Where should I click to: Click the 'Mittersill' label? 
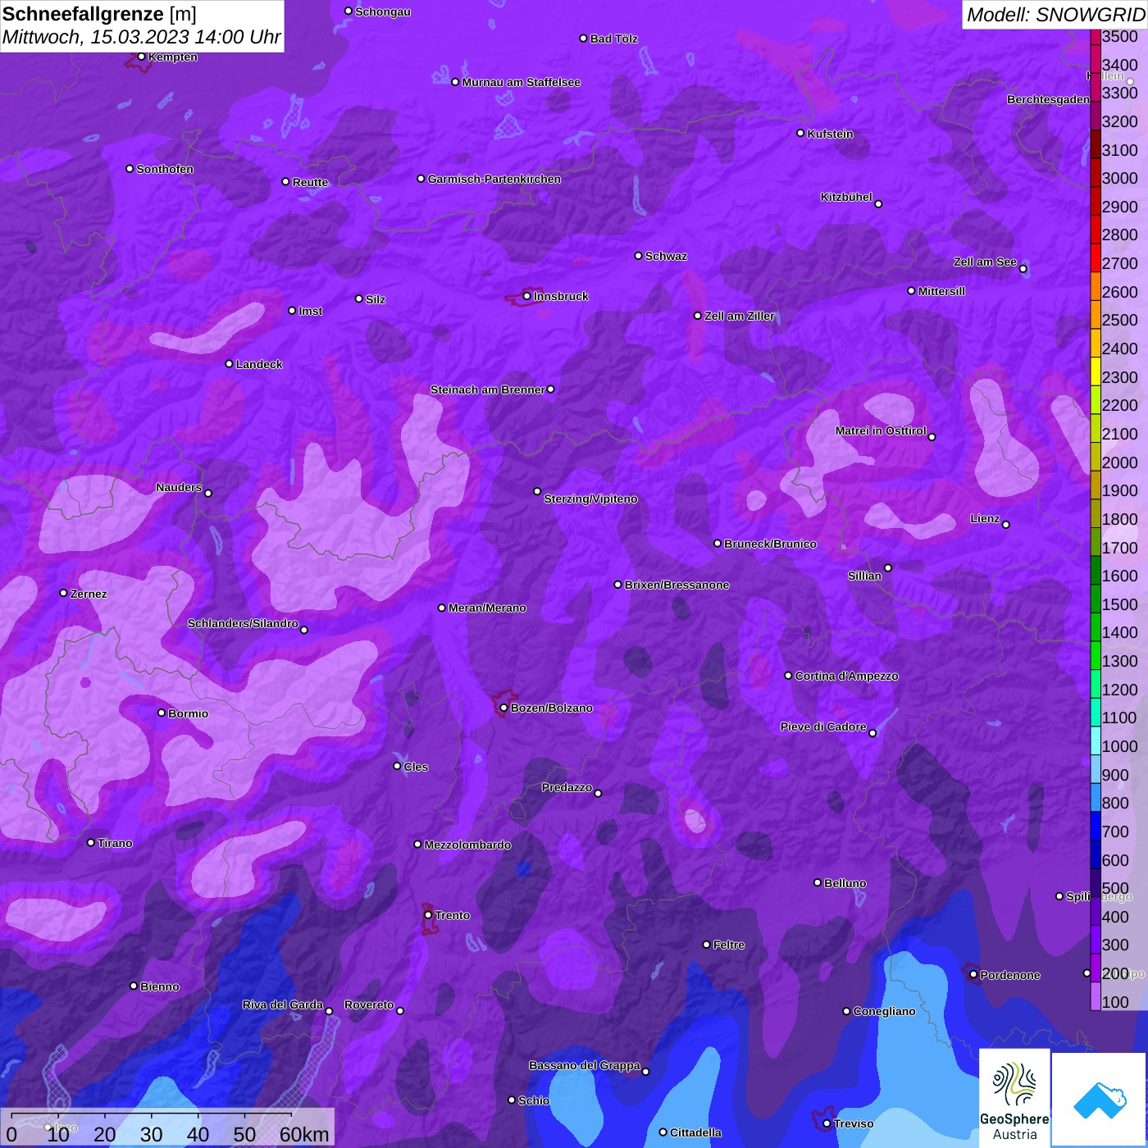(x=941, y=291)
